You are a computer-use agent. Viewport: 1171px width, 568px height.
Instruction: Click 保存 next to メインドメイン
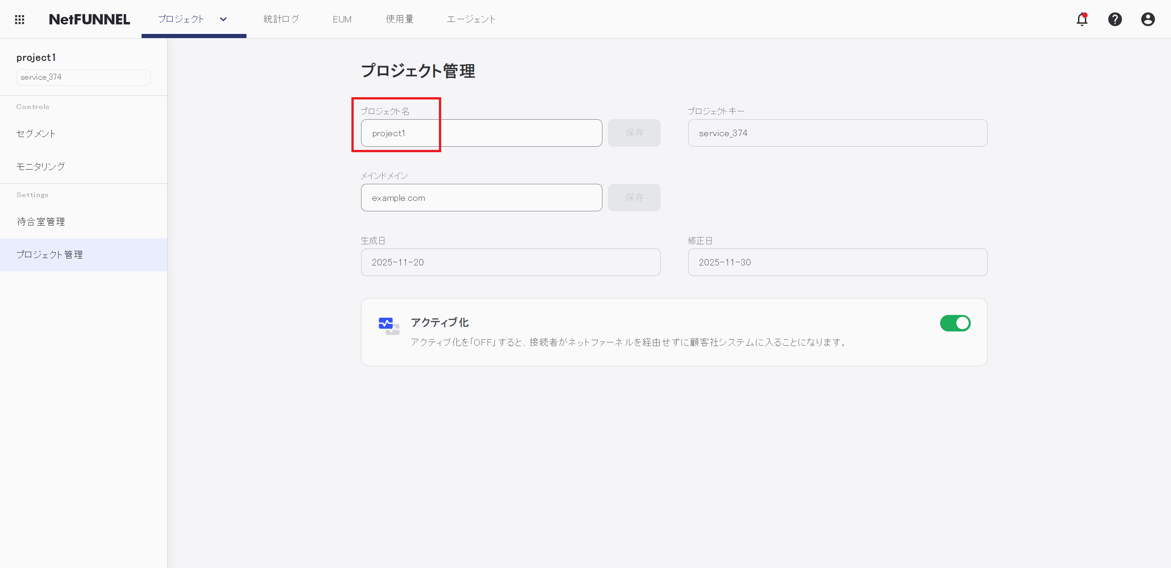[634, 198]
